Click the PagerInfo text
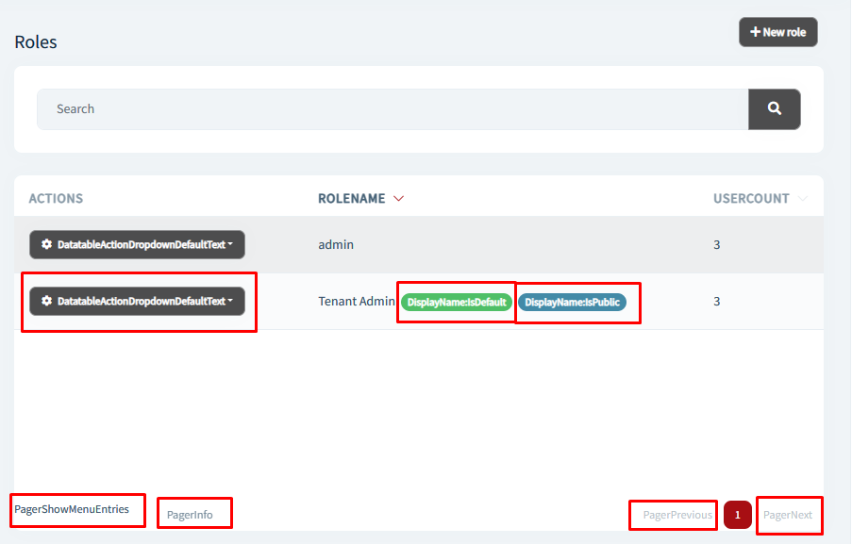The width and height of the screenshot is (852, 544). tap(190, 515)
